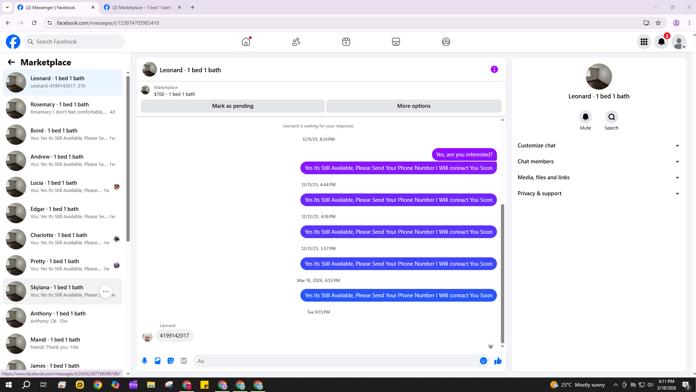Install app icon in address bar
Viewport: 696px width, 392px height.
pos(646,23)
